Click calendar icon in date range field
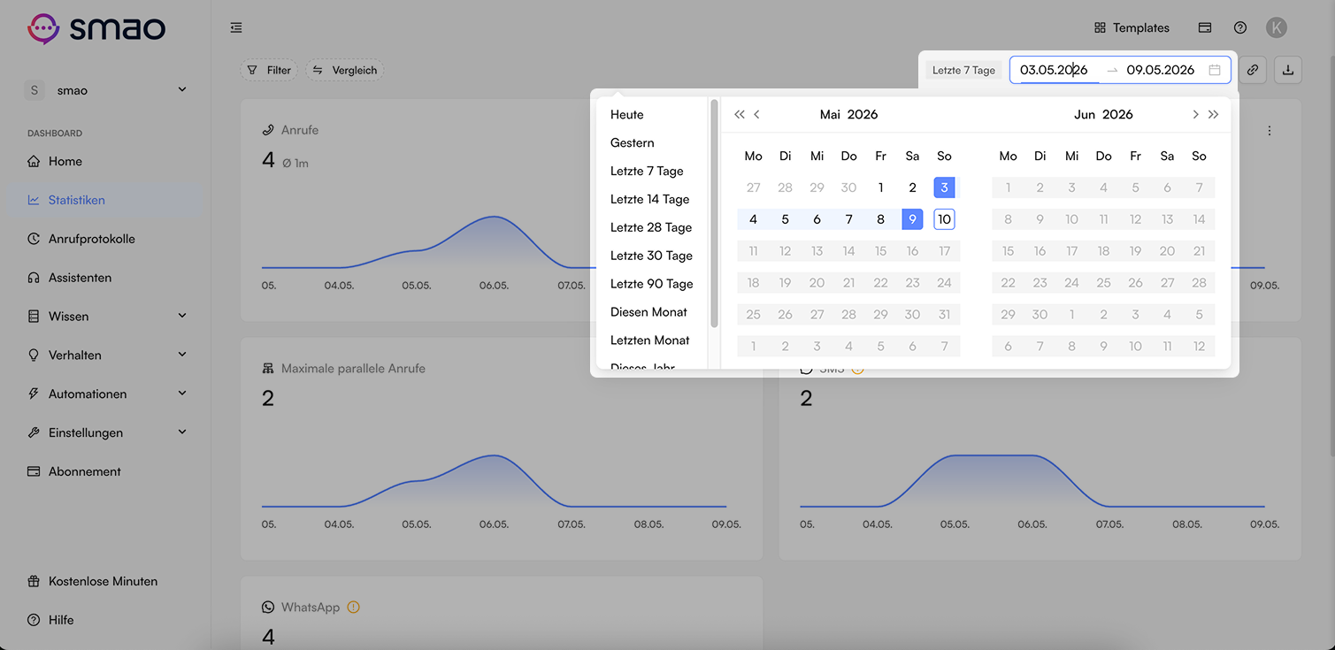This screenshot has height=650, width=1335. (x=1215, y=70)
